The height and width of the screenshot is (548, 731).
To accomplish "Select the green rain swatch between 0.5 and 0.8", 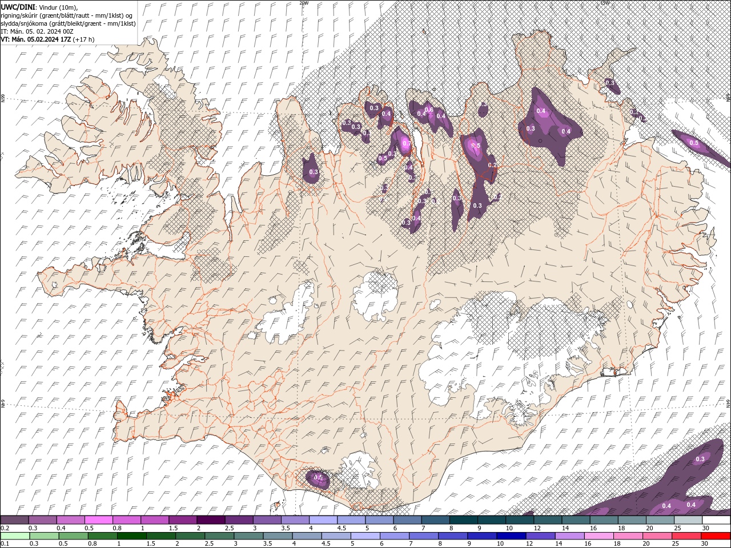I will click(74, 536).
